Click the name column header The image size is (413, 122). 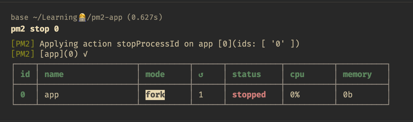click(x=54, y=74)
